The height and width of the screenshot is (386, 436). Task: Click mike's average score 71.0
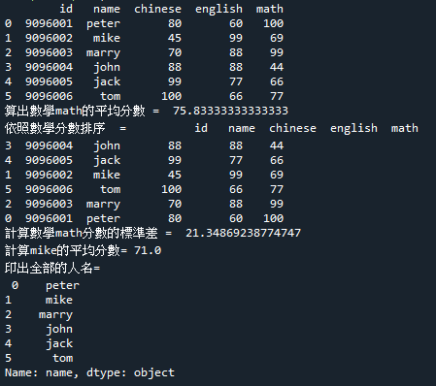[x=148, y=250]
